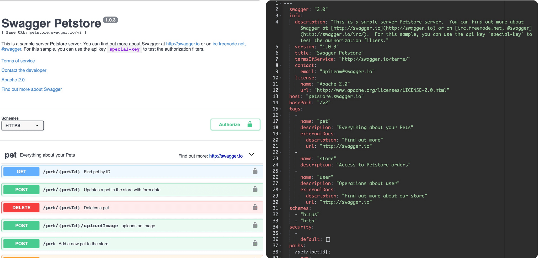The image size is (538, 258).
Task: Open the irc.freenode.net, #swagger link
Action: [x=229, y=44]
